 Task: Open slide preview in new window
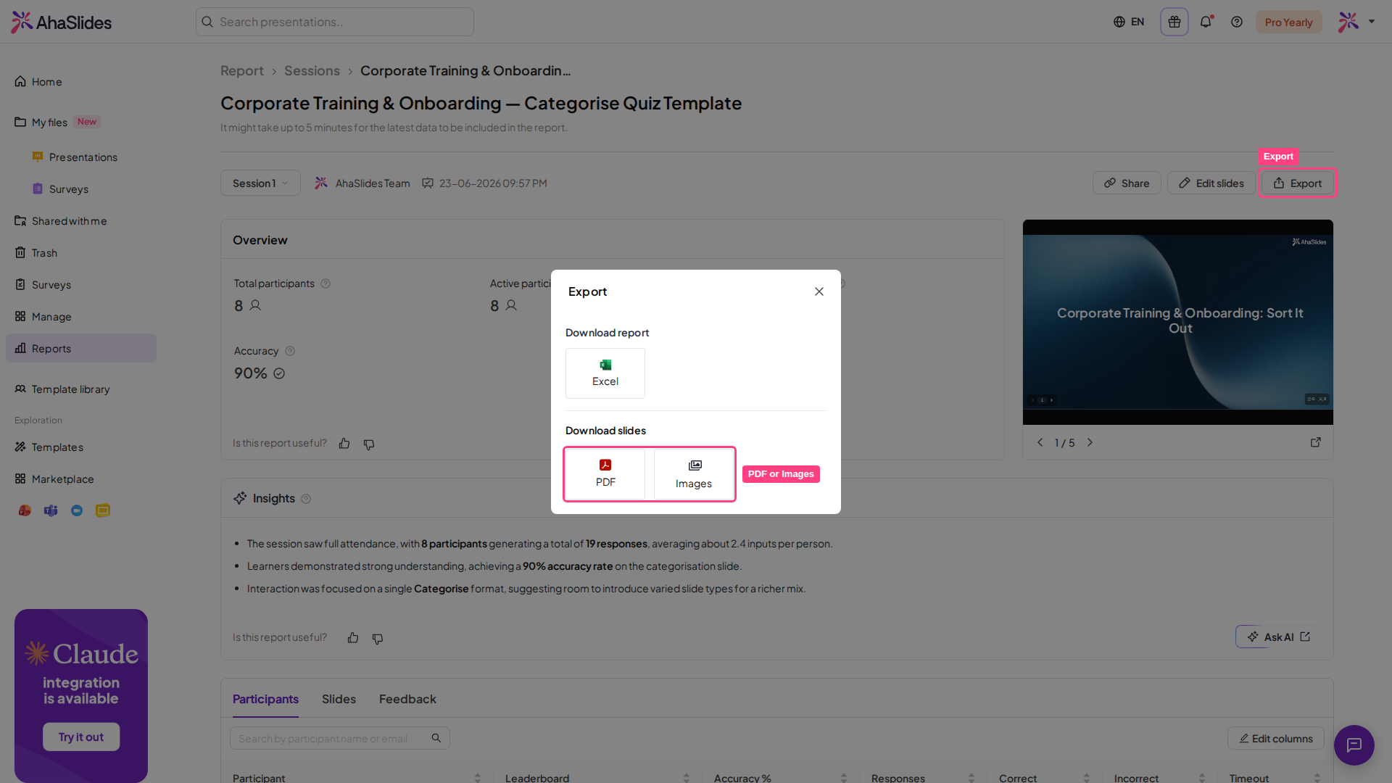1316,442
